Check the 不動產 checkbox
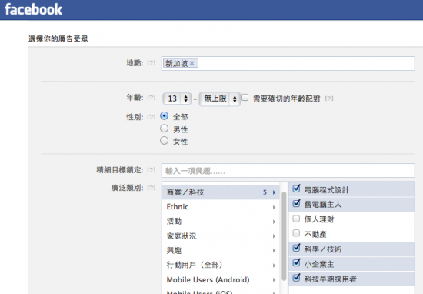 click(x=296, y=233)
